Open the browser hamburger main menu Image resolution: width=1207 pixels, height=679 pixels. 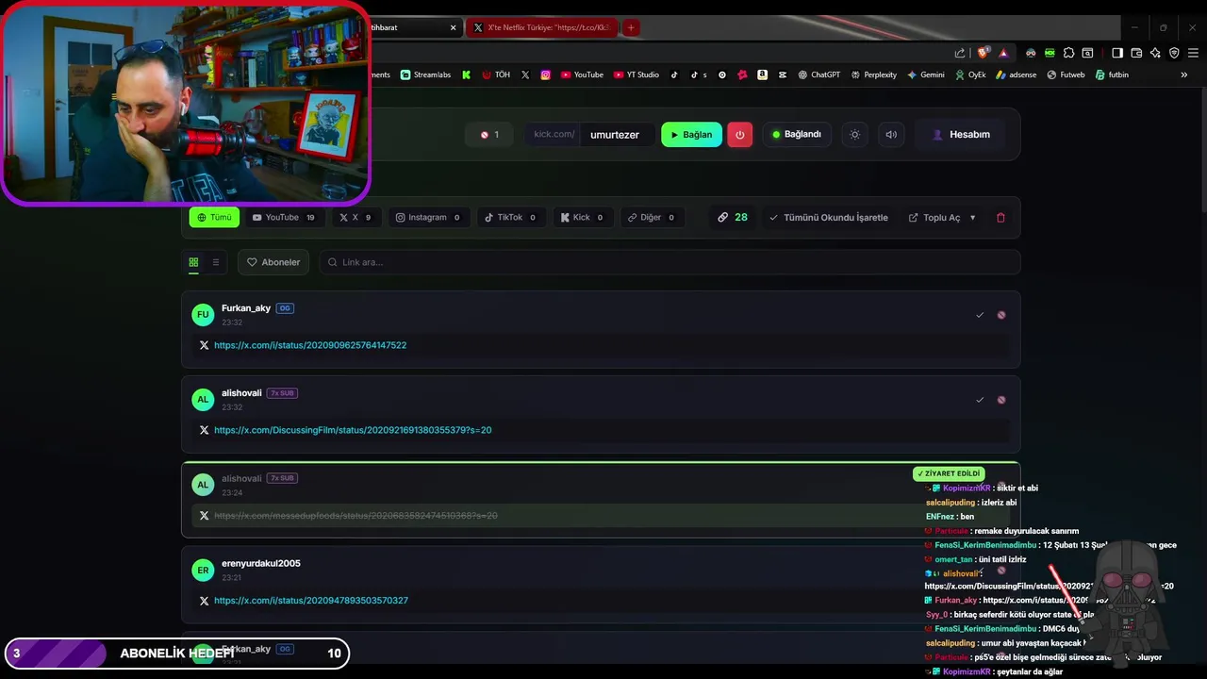point(1193,53)
